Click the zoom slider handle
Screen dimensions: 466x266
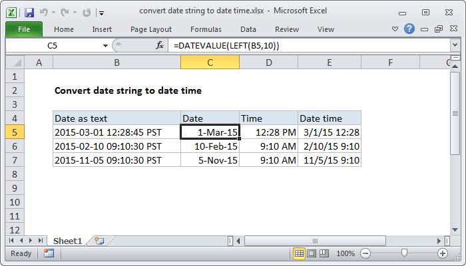point(404,253)
